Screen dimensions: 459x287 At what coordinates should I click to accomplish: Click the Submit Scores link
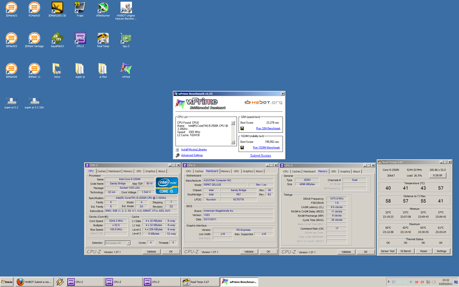(260, 155)
